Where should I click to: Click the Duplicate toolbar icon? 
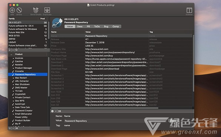(47, 10)
